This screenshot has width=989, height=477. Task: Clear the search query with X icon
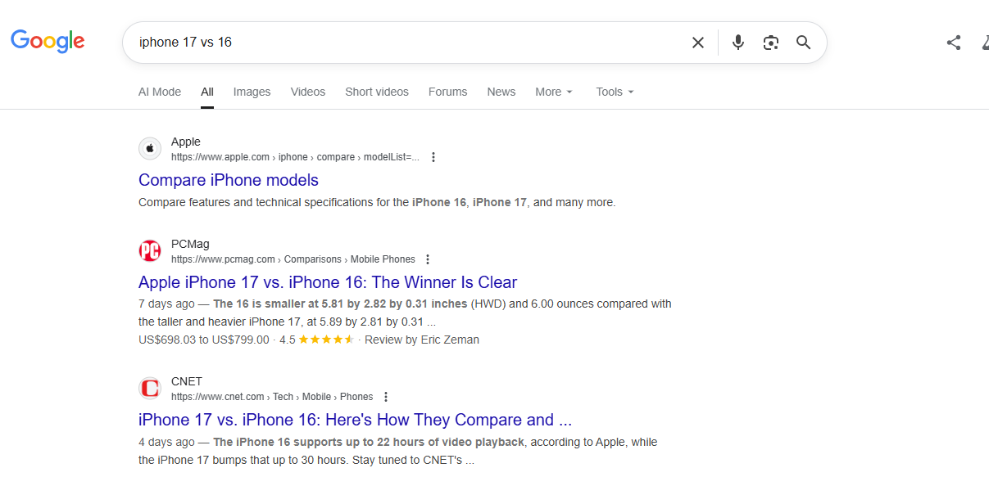point(698,43)
